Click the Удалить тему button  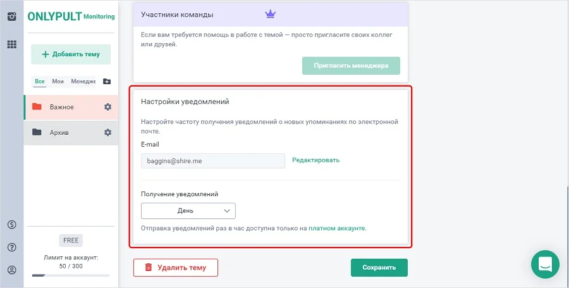coord(175,267)
